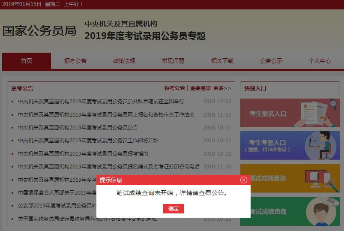Click the date 2018-11-02 in the list
This screenshot has width=344, height=231.
click(x=217, y=114)
